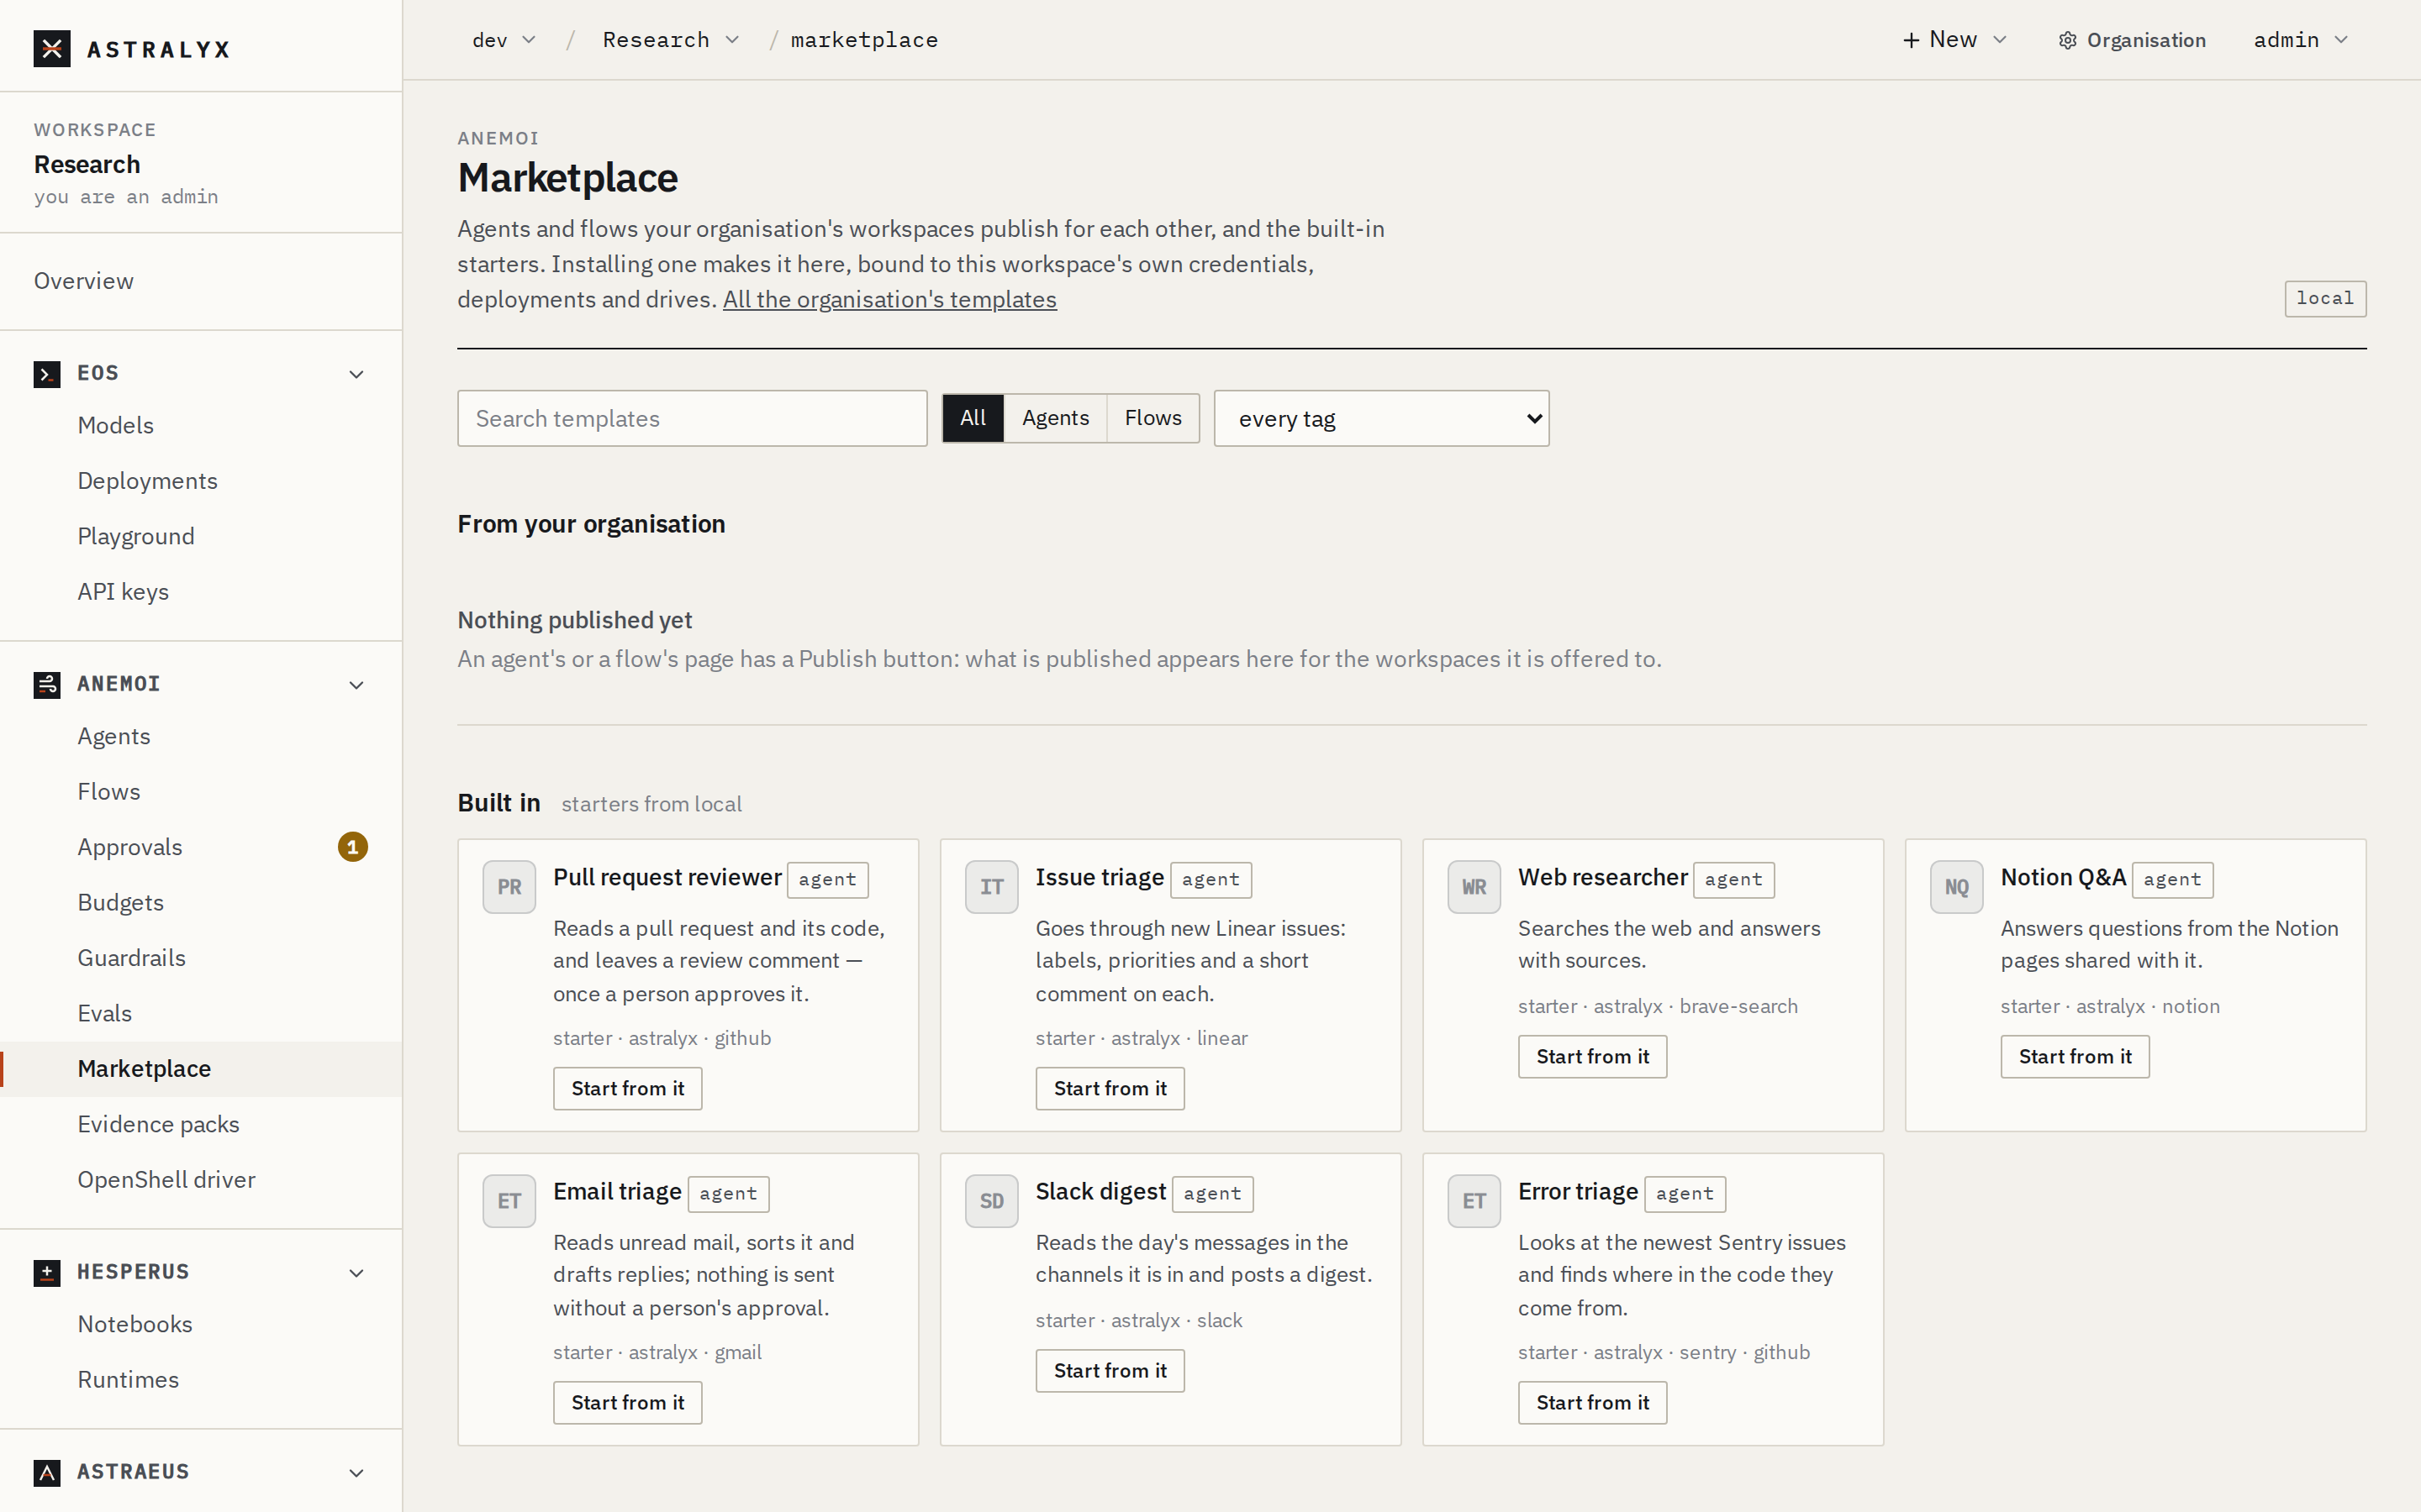Image resolution: width=2421 pixels, height=1512 pixels.
Task: Click the local environment tag
Action: pyautogui.click(x=2325, y=299)
